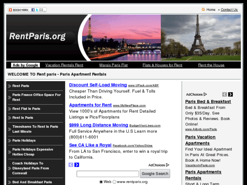Open See CA Like a Royal ad

tap(90, 145)
